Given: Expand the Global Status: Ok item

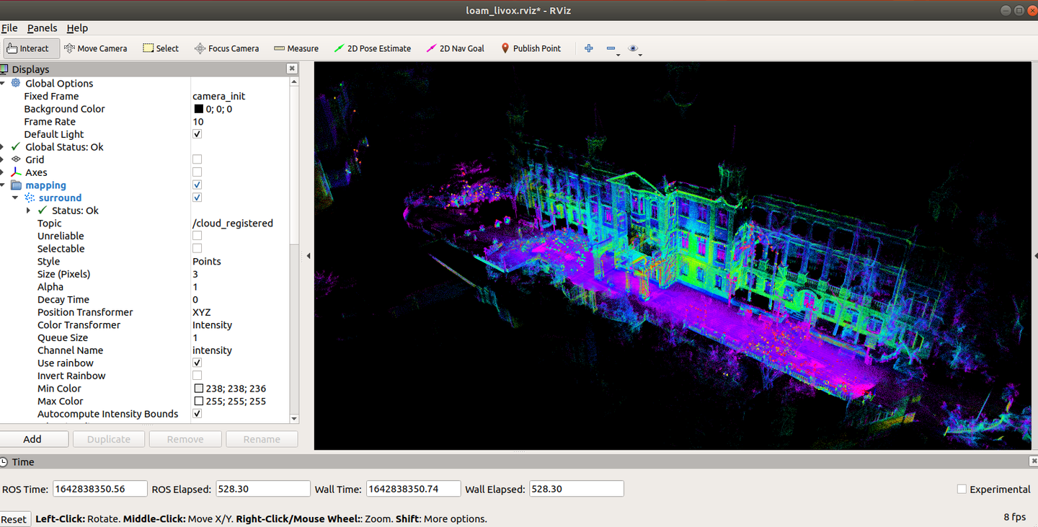Looking at the screenshot, I should tap(3, 147).
